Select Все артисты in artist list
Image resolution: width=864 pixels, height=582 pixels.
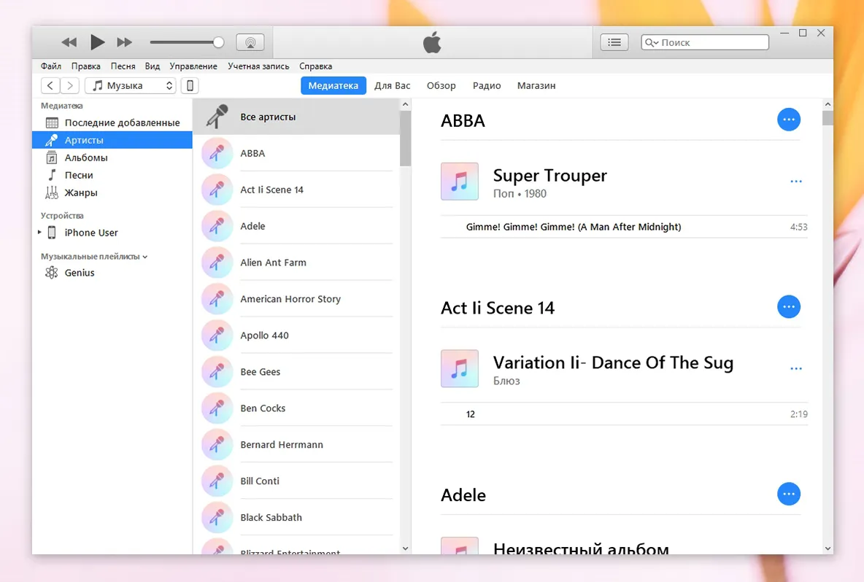[296, 117]
